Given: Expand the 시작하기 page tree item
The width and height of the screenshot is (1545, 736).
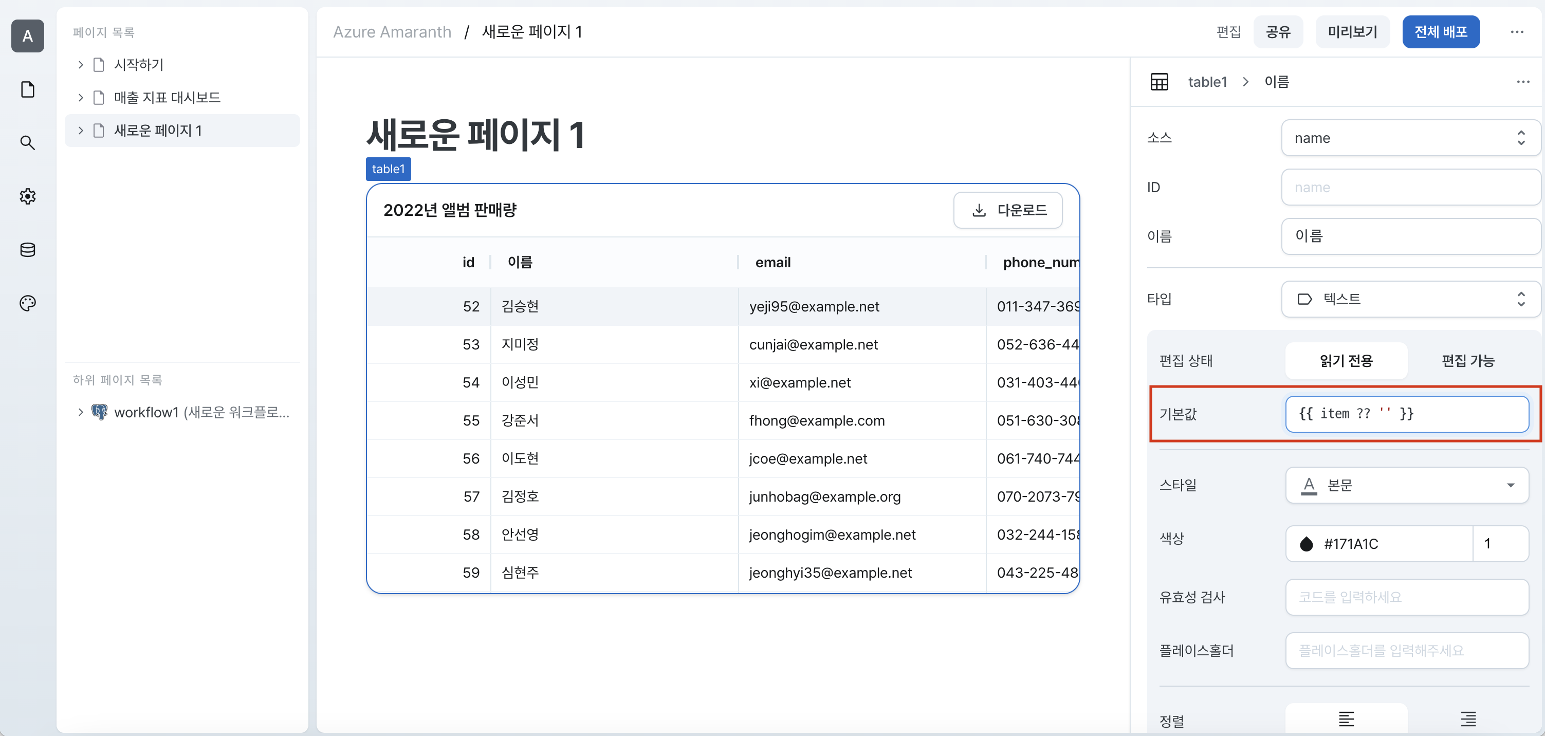Looking at the screenshot, I should 80,64.
